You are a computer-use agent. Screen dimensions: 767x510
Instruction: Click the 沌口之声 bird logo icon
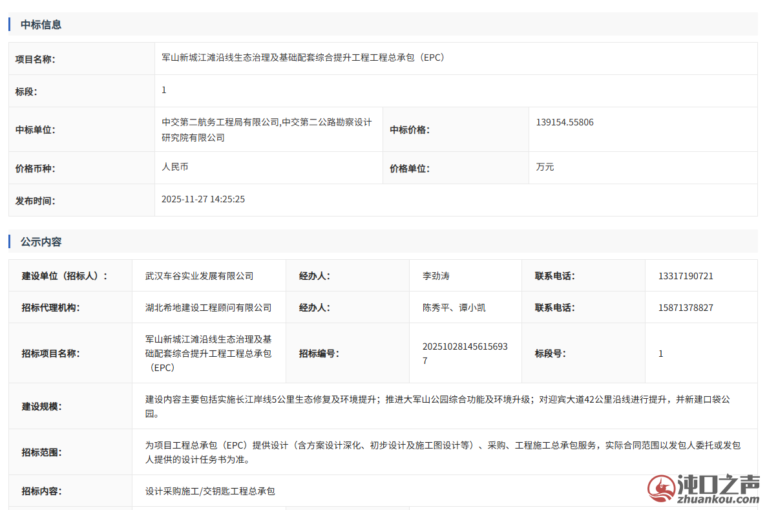661,488
